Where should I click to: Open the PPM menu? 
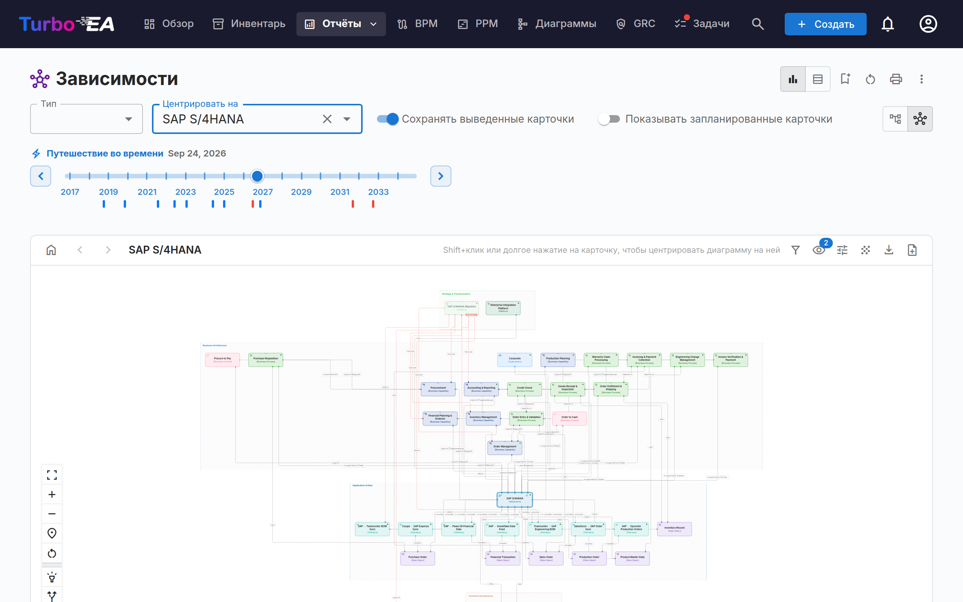click(477, 24)
